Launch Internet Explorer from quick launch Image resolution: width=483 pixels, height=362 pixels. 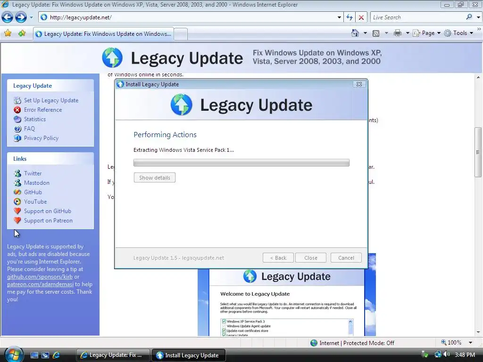(x=57, y=355)
